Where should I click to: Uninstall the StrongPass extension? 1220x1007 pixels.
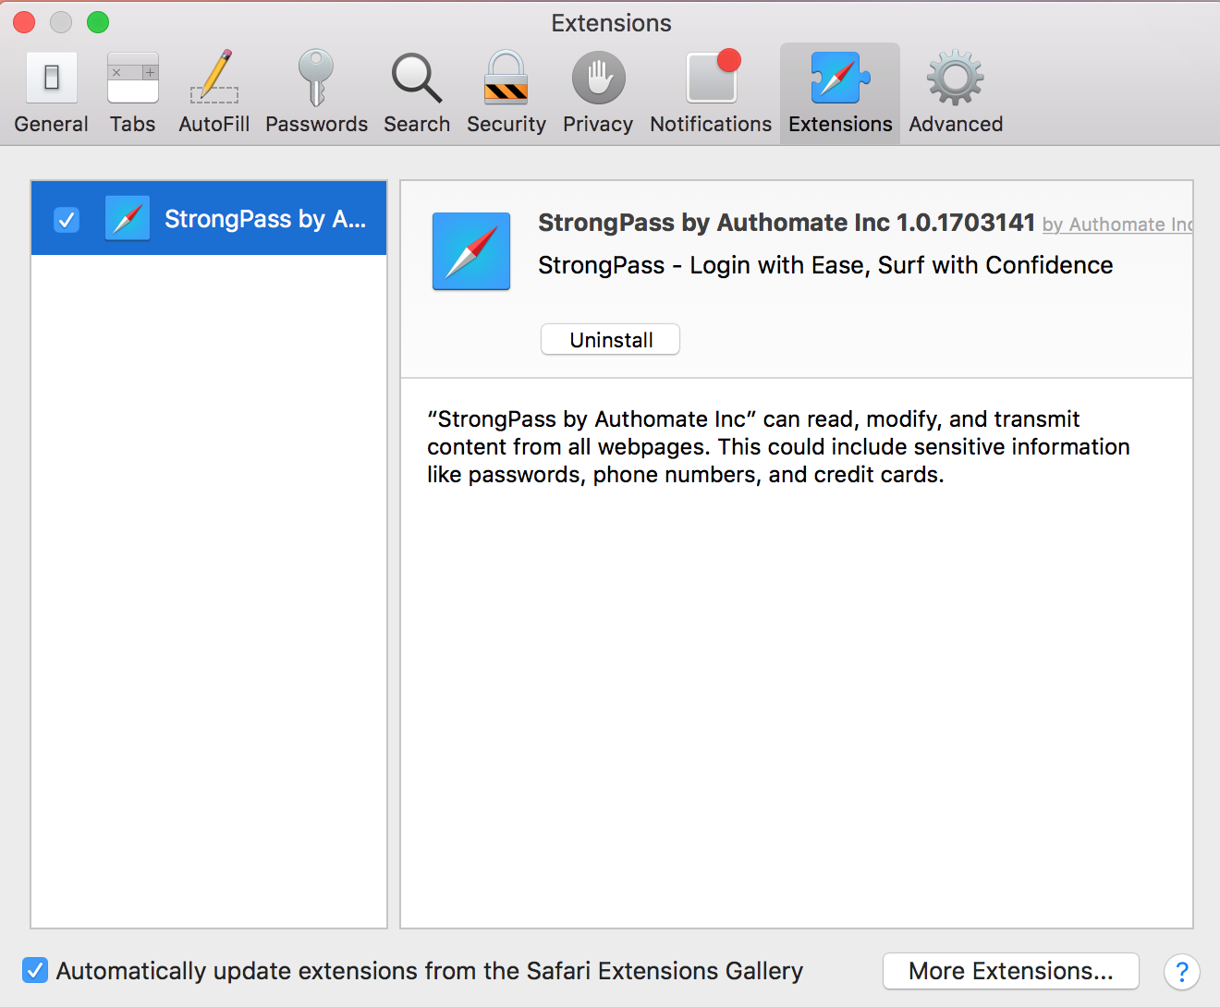[610, 339]
